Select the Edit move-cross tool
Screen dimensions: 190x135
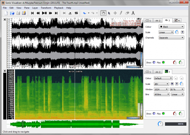point(115,13)
